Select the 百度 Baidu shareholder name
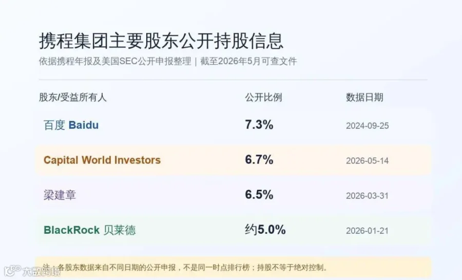 pos(71,125)
